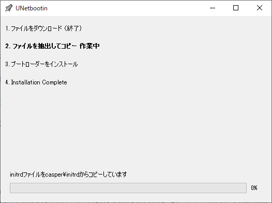The height and width of the screenshot is (203, 272).
Task: Click からコピーしています at the status message end
Action: click(103, 175)
